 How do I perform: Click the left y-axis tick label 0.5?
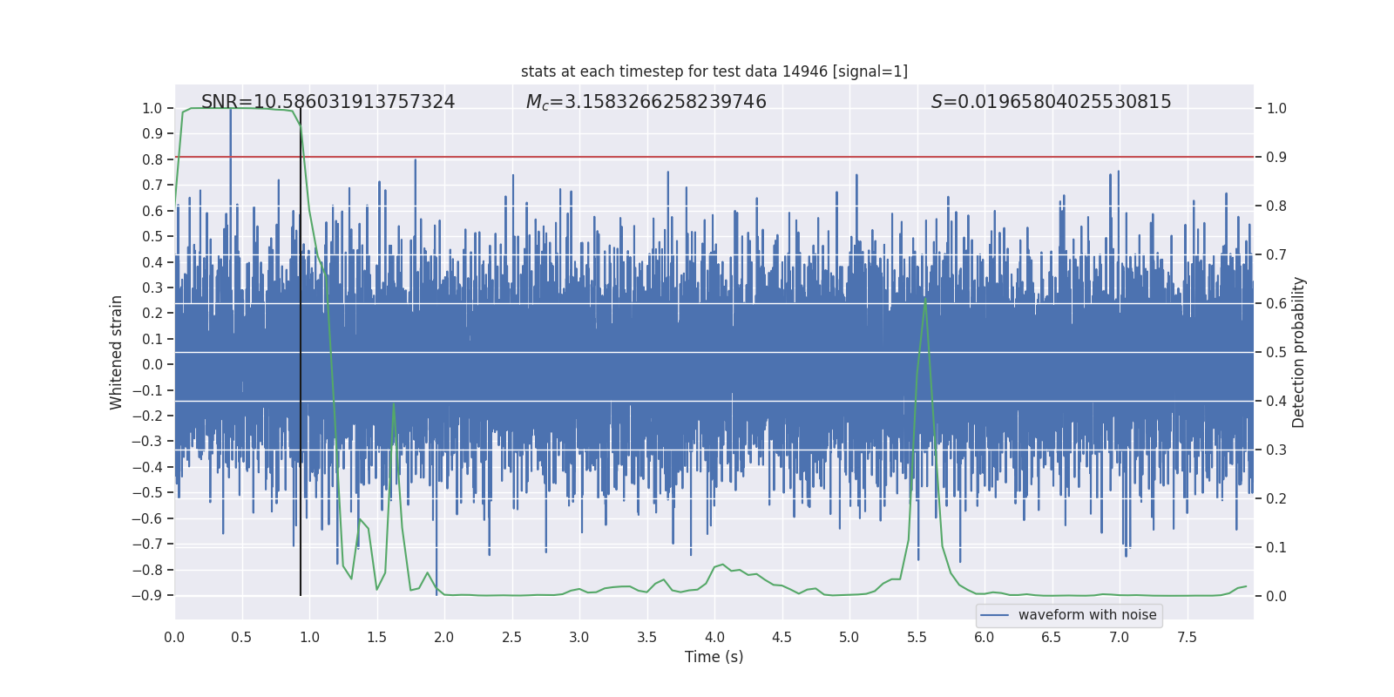(x=152, y=237)
